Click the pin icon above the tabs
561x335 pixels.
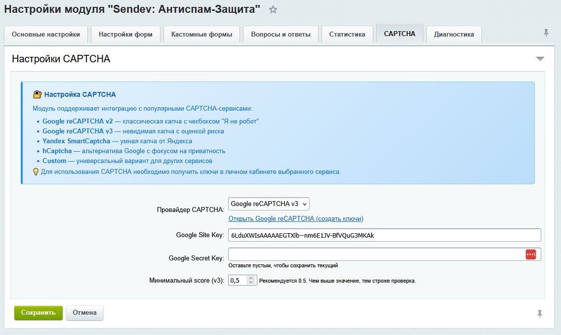tap(546, 32)
